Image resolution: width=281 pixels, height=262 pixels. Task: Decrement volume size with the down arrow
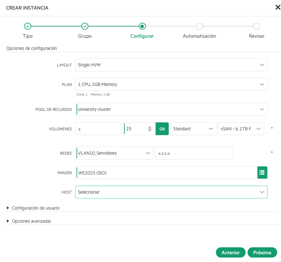click(x=150, y=130)
